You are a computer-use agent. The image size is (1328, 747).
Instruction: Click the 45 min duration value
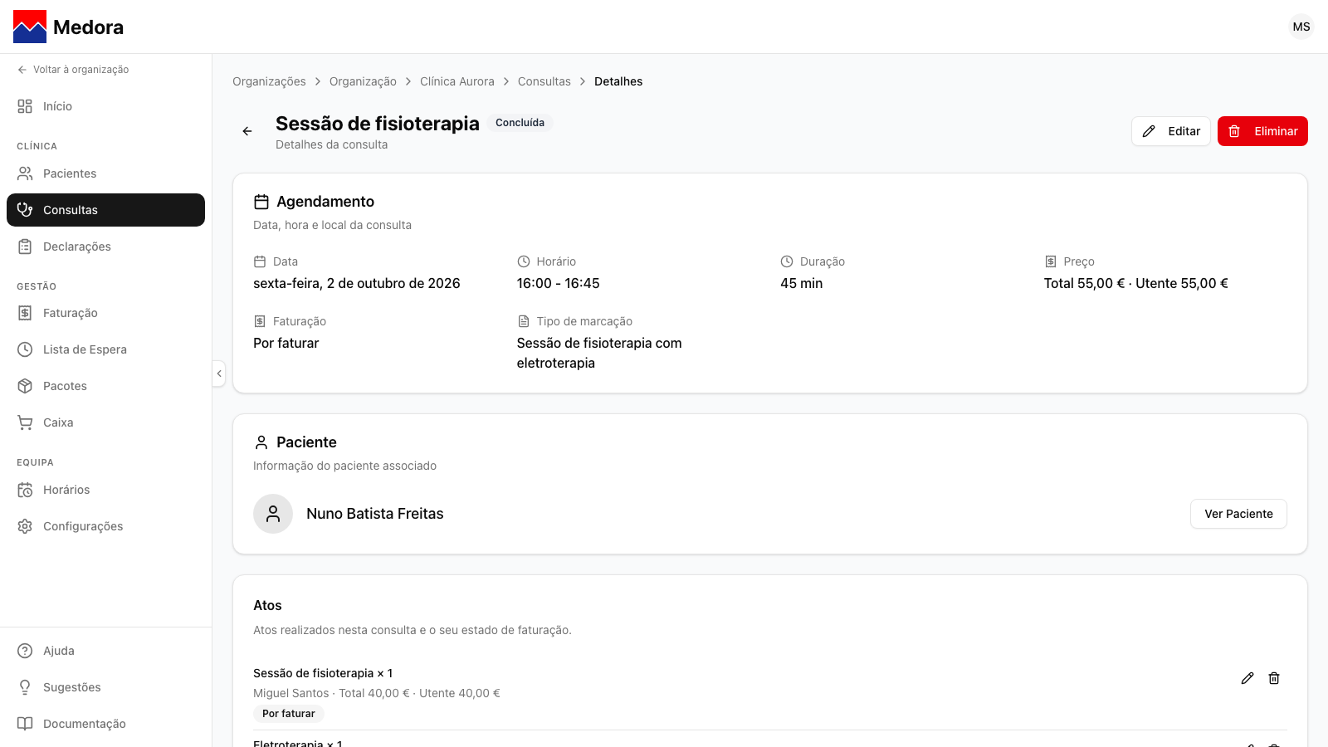tap(802, 283)
